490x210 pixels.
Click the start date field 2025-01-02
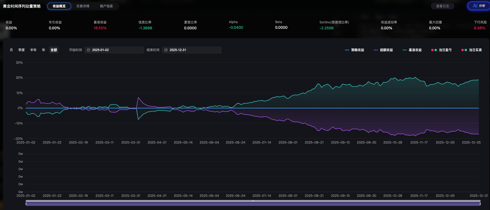(114, 50)
